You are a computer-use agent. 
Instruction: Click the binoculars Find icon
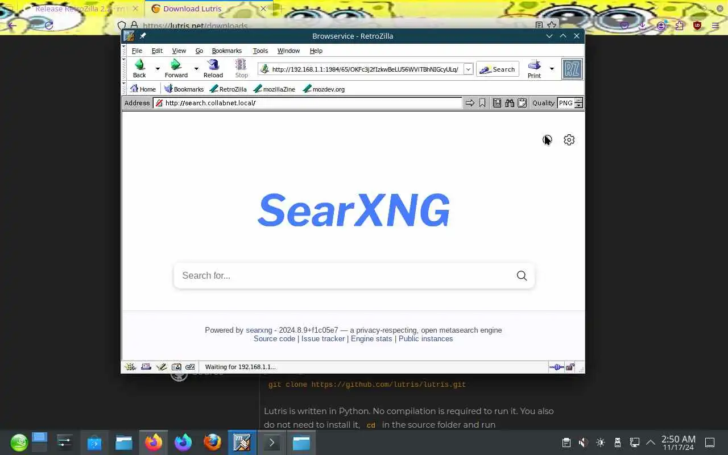pyautogui.click(x=510, y=103)
